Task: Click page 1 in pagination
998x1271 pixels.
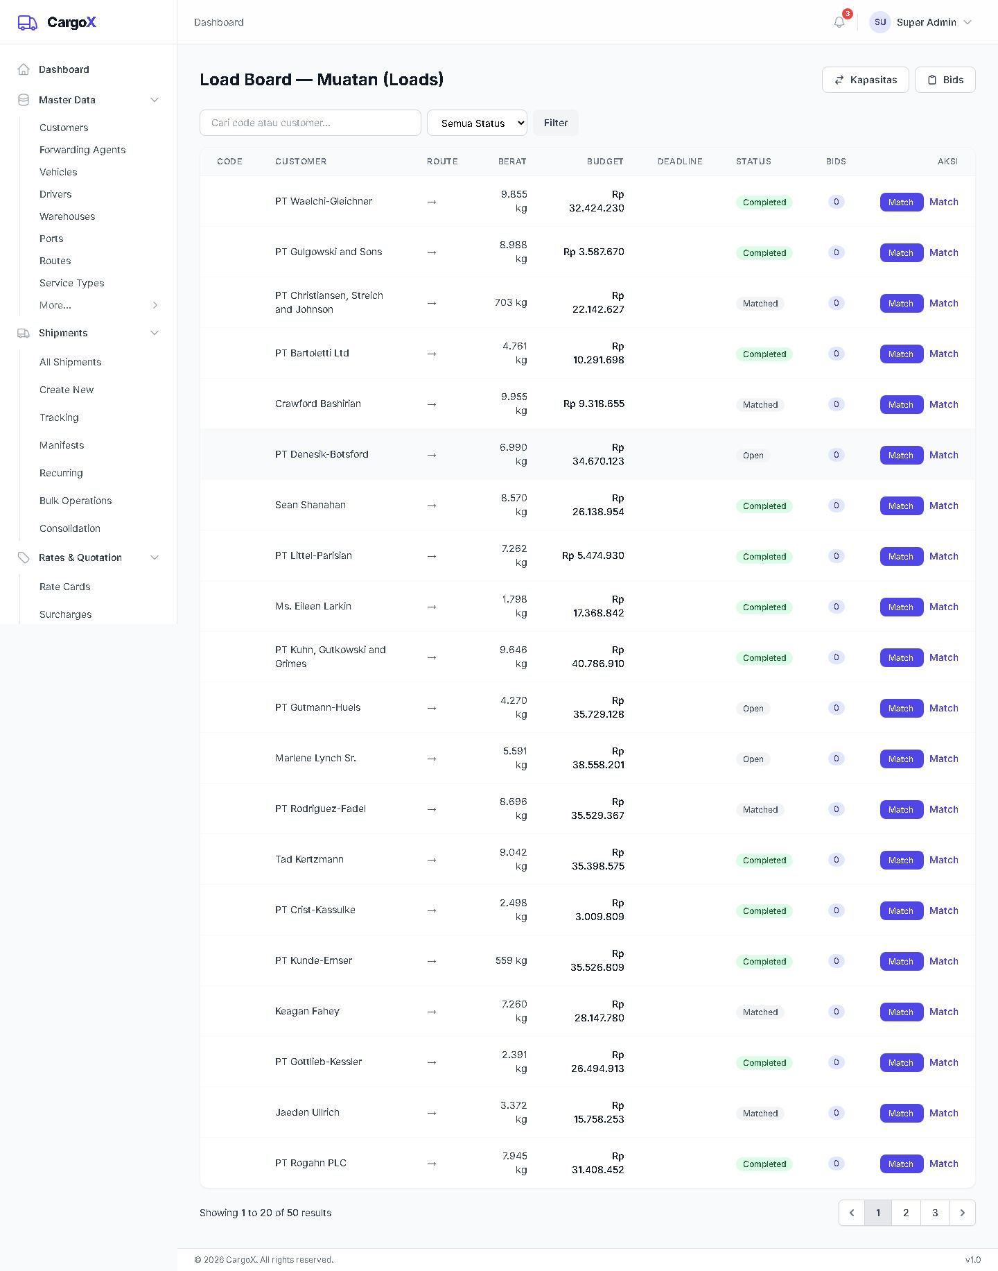Action: tap(878, 1213)
